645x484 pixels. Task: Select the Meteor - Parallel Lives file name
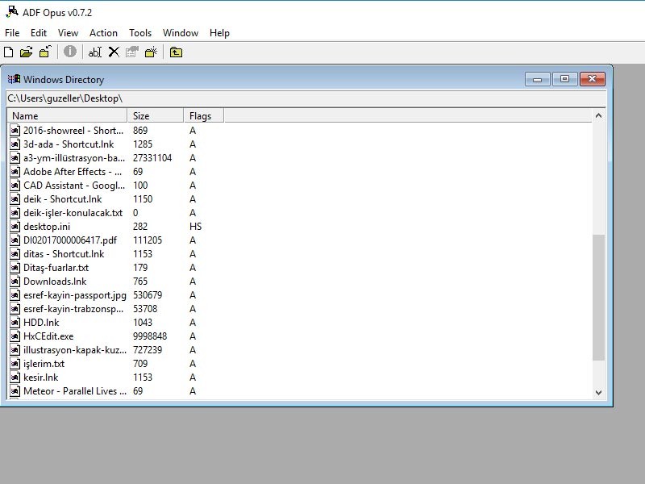(75, 391)
